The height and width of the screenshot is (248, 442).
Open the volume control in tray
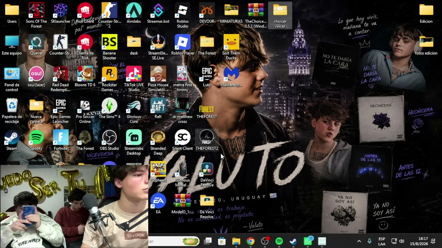click(402, 241)
